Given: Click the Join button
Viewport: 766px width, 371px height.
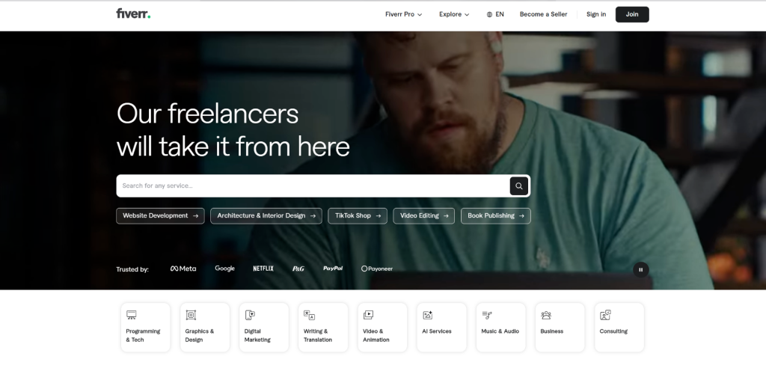Looking at the screenshot, I should tap(632, 14).
